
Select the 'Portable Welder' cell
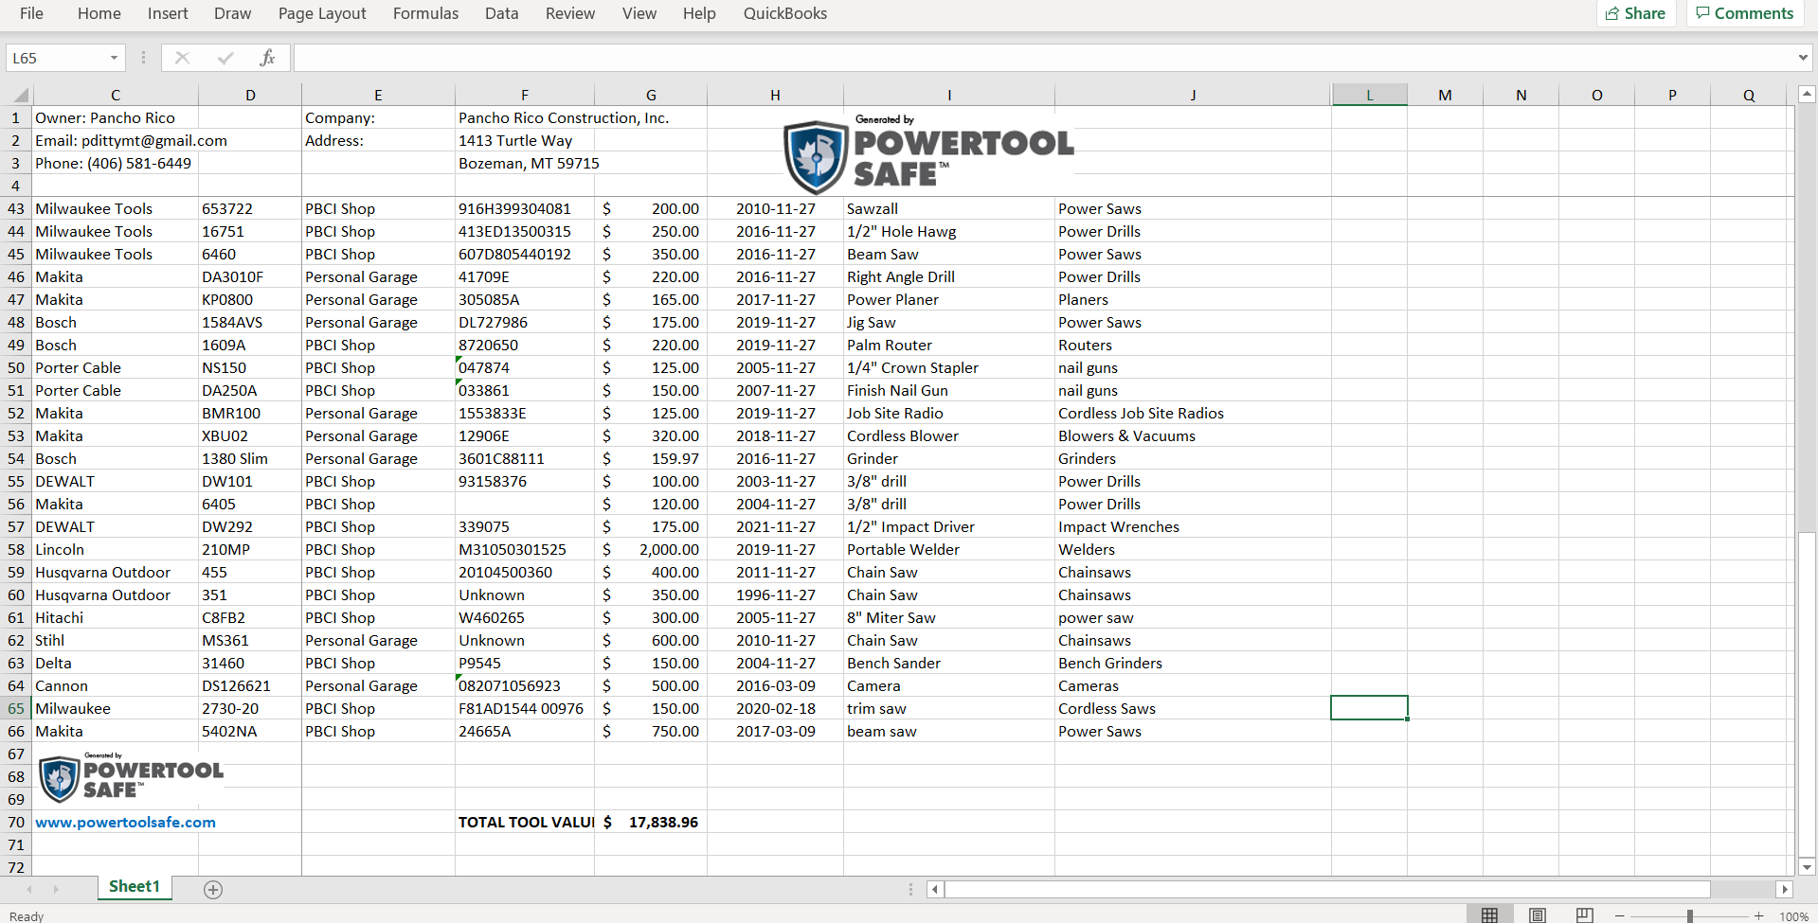(x=948, y=549)
